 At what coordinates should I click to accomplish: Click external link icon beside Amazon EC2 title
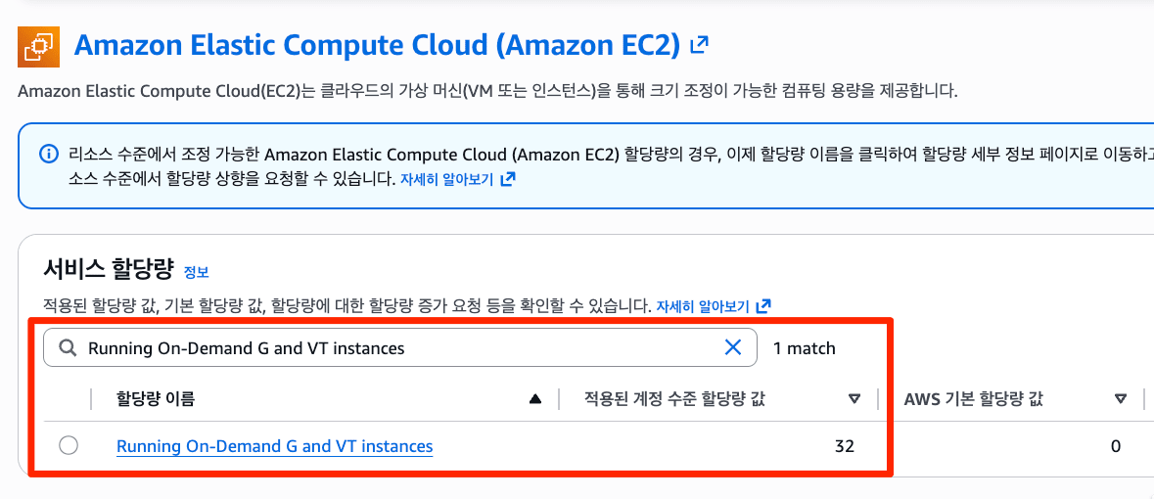click(x=699, y=45)
